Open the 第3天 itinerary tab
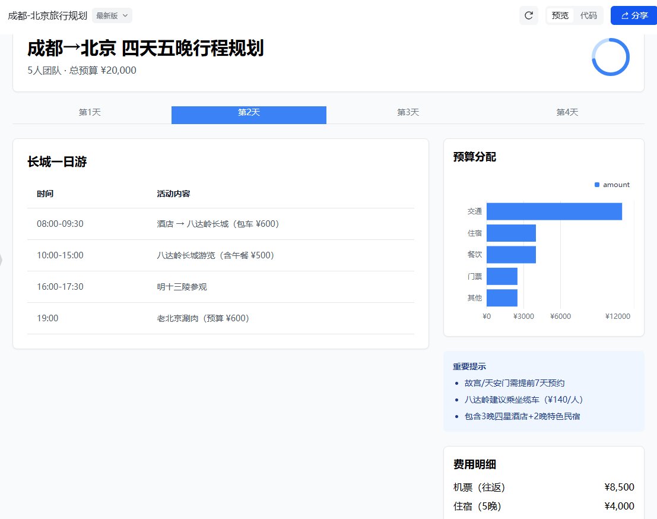The height and width of the screenshot is (519, 657). coord(408,112)
